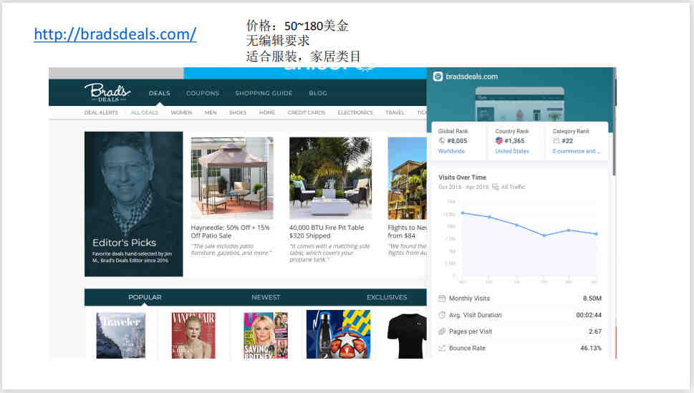Screen dimensions: 694x393
Task: Open the Traveler magazine deal thumbnail
Action: pos(121,335)
